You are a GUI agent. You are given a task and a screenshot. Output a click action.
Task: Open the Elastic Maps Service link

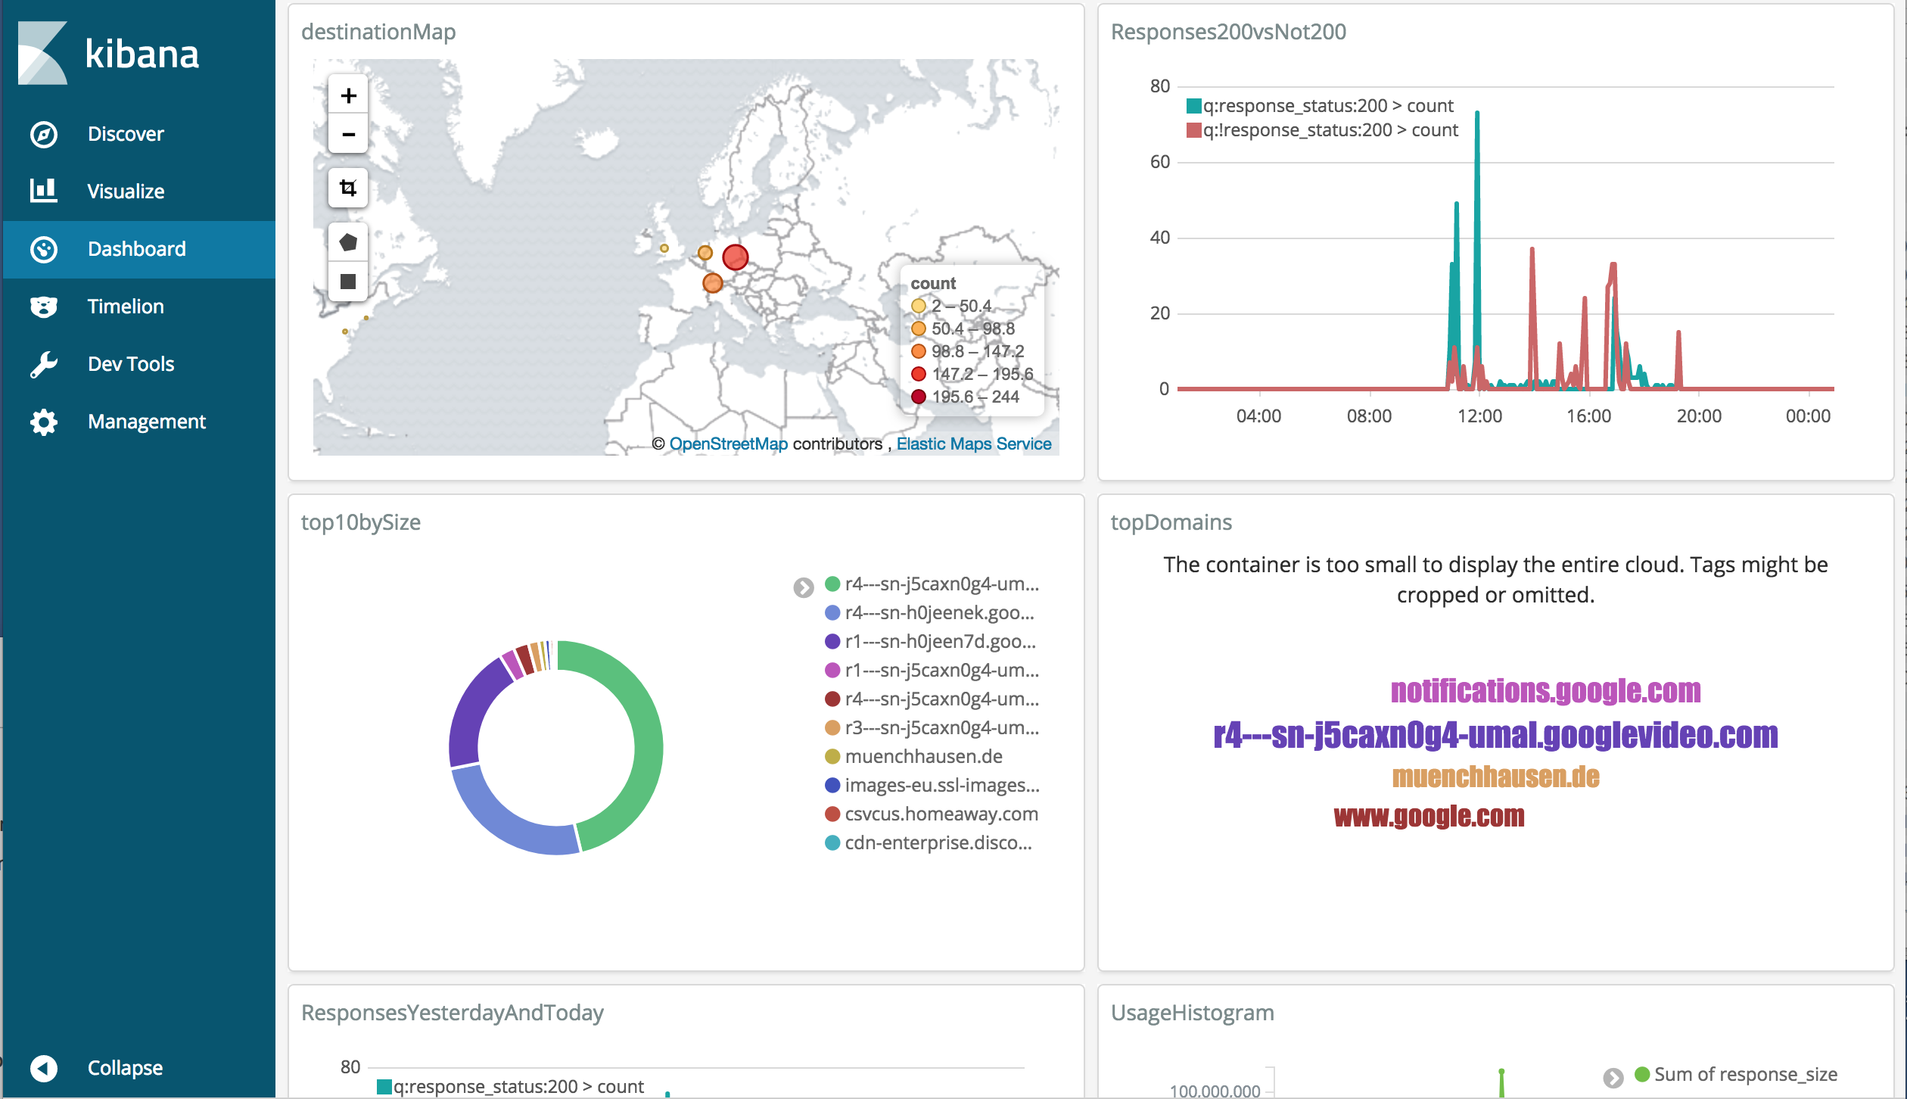(x=973, y=444)
